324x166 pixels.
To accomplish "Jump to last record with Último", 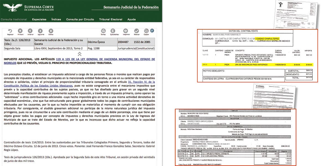I will coord(51,31).
